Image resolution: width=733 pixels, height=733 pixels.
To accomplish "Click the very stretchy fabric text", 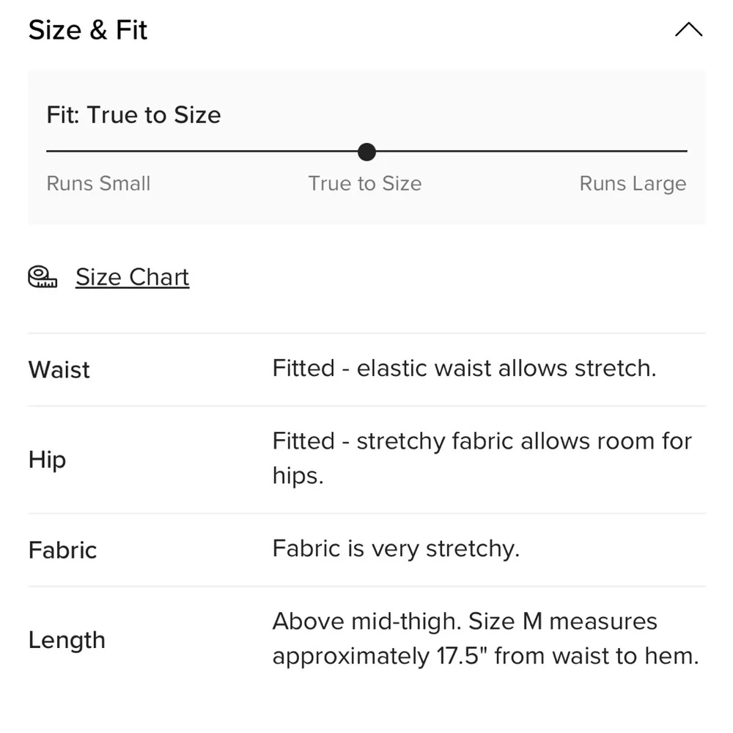I will [x=396, y=548].
